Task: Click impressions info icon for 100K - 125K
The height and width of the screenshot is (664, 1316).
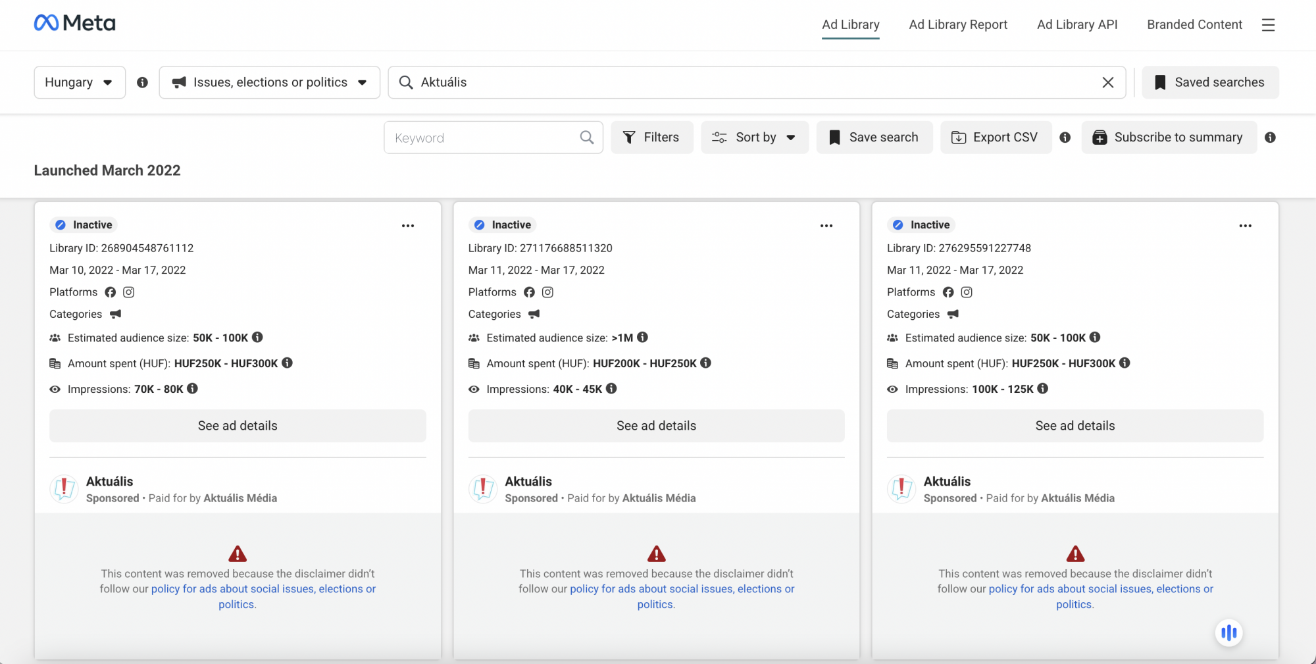Action: click(x=1043, y=388)
